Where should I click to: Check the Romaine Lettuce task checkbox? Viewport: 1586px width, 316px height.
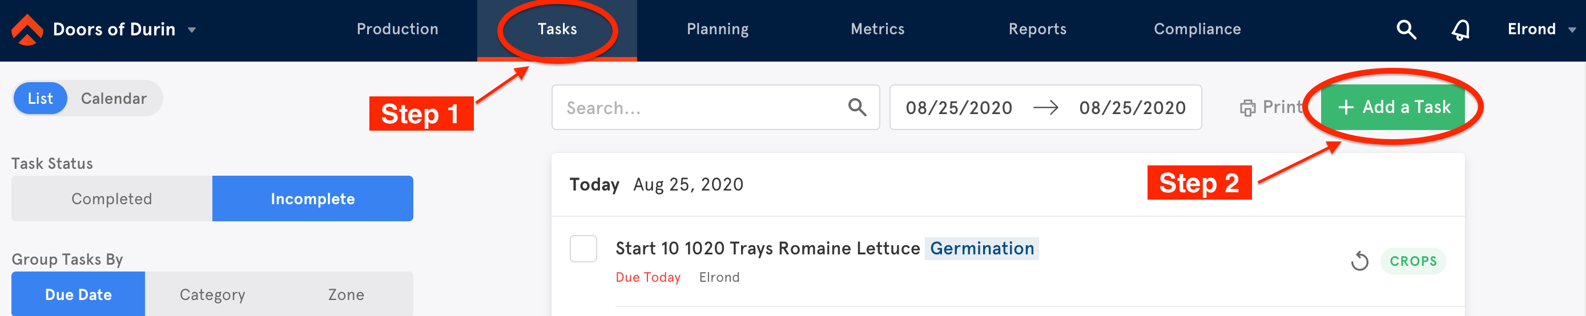point(583,249)
